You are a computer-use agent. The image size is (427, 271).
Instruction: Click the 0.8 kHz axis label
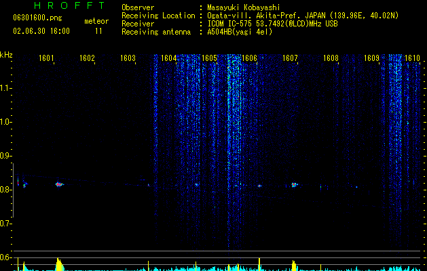point(5,190)
